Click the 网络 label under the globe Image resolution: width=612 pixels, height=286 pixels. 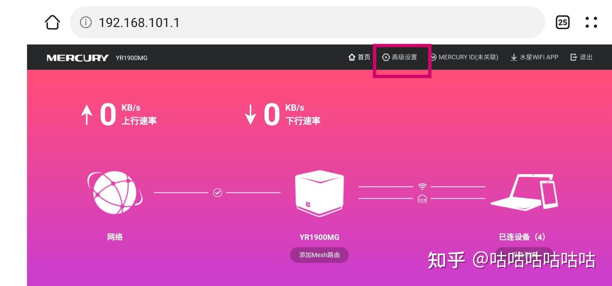[115, 237]
